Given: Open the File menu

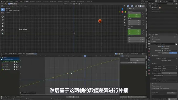Looking at the screenshot, I should [4, 1].
